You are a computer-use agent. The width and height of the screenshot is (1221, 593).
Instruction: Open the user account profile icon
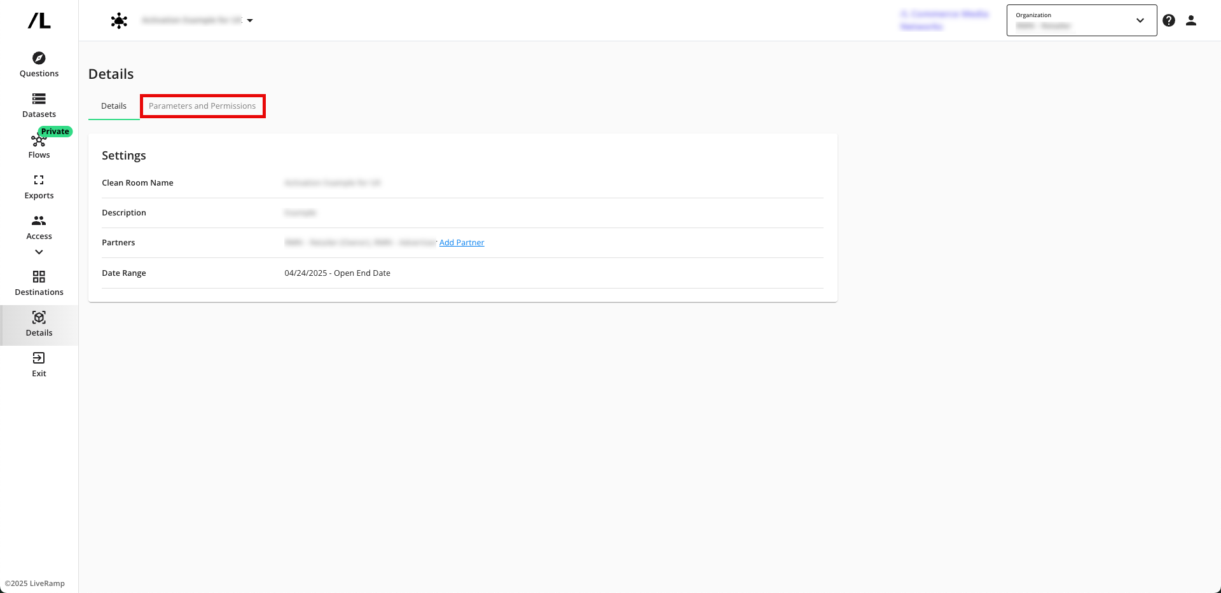(x=1191, y=21)
